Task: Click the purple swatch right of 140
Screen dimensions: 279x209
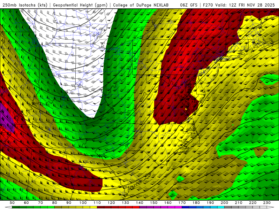Action: coord(143,207)
